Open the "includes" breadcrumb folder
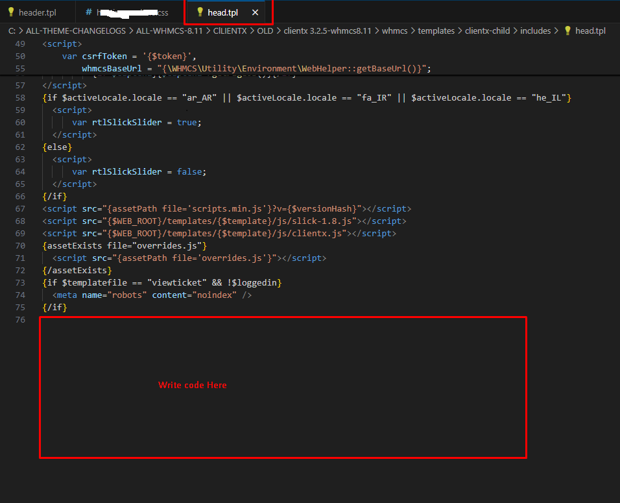The height and width of the screenshot is (503, 620). coord(535,31)
